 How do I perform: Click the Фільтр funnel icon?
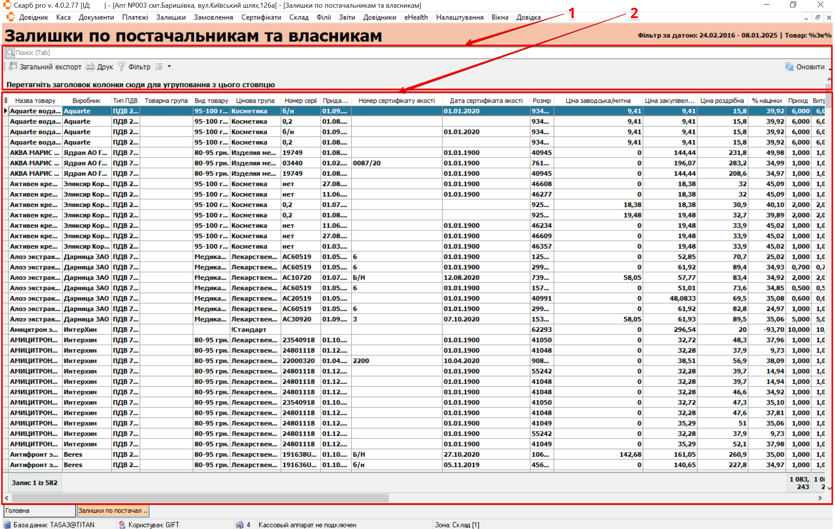pyautogui.click(x=121, y=67)
